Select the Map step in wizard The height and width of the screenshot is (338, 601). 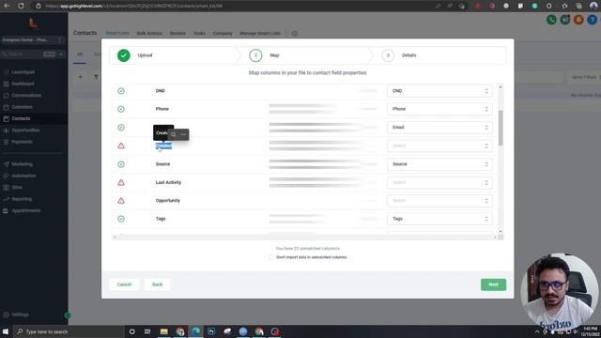[255, 55]
